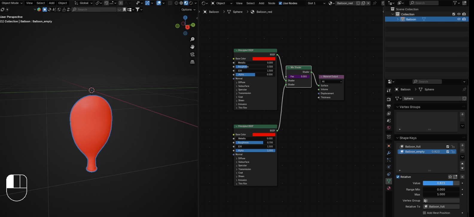Open the Material properties tab icon

coord(389,188)
